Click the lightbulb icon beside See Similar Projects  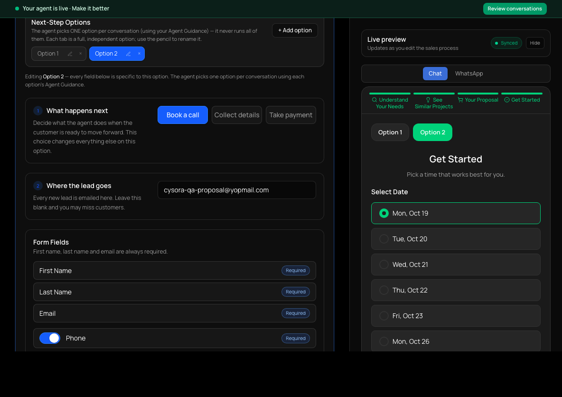[x=428, y=100]
